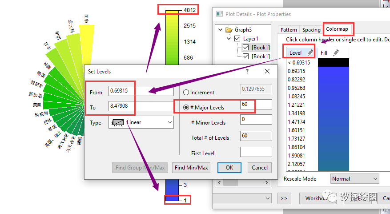This screenshot has width=390, height=214.
Task: Click the First Level input field
Action: coord(256,152)
